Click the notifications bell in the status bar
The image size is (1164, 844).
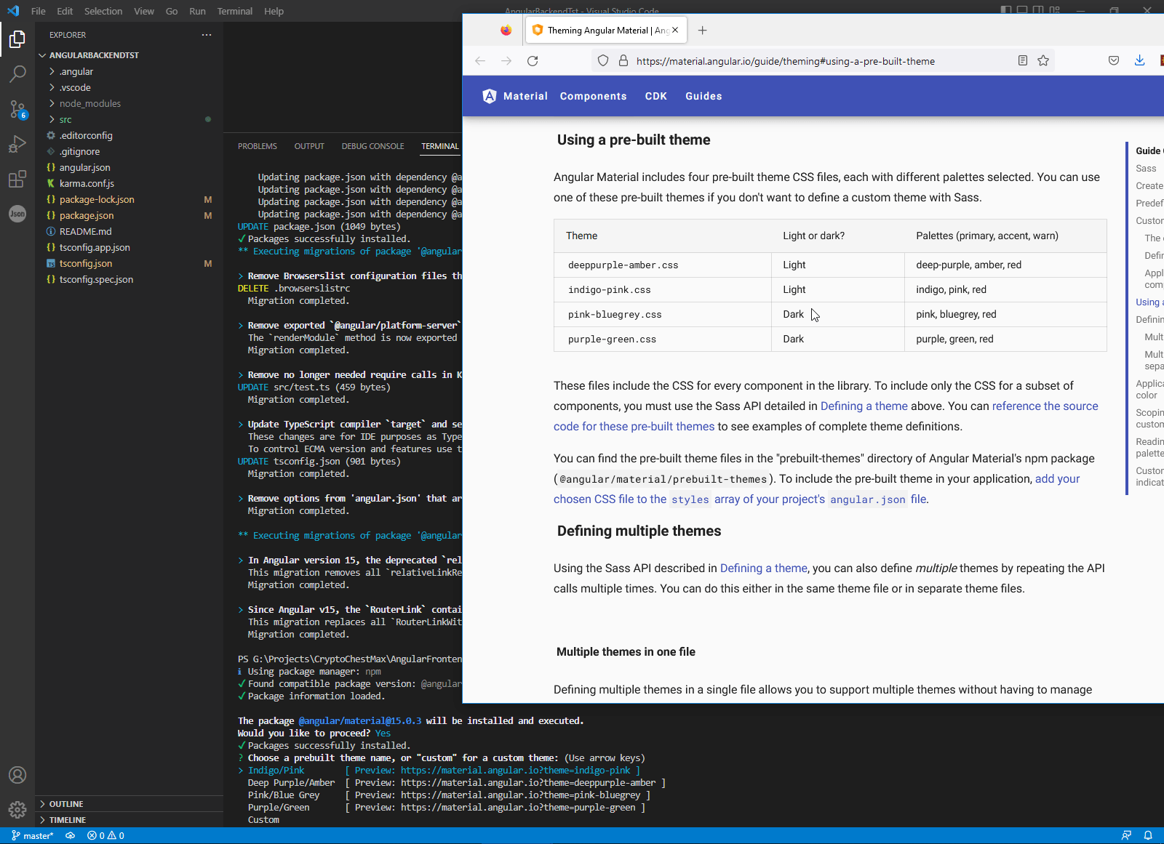coord(1149,835)
